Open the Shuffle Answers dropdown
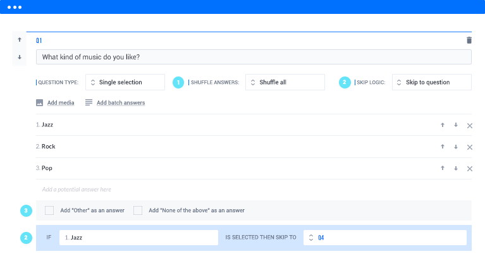The height and width of the screenshot is (273, 485). 285,82
